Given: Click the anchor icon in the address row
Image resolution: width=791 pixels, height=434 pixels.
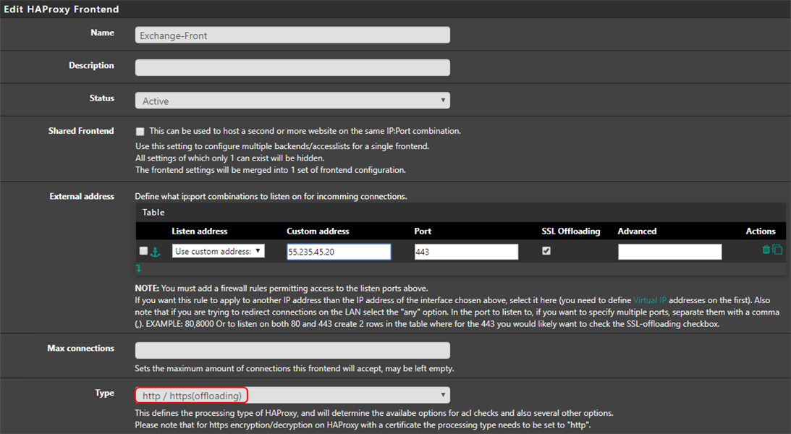Looking at the screenshot, I should [155, 251].
